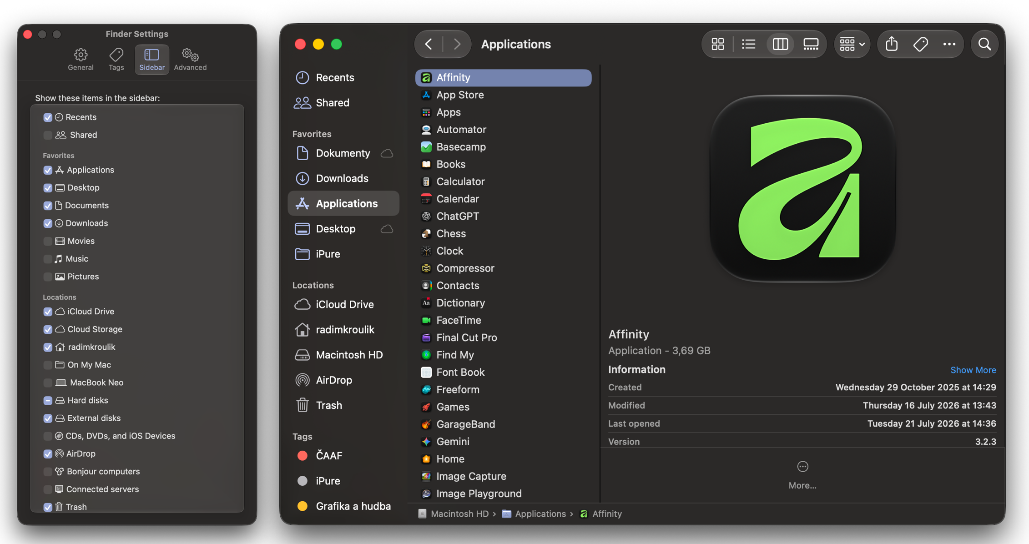Open the Group By dropdown in toolbar
This screenshot has height=544, width=1029.
click(x=852, y=44)
